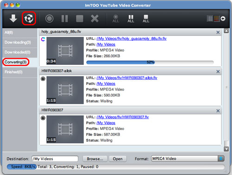
Task: Click status icon of HWR090307-allok item
Action: point(43,79)
